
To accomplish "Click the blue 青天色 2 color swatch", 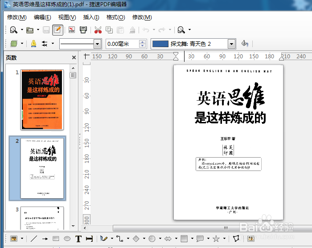I will [160, 44].
